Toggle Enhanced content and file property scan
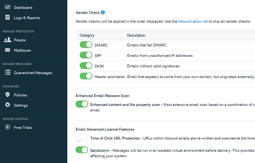The height and width of the screenshot is (163, 255). click(x=82, y=104)
